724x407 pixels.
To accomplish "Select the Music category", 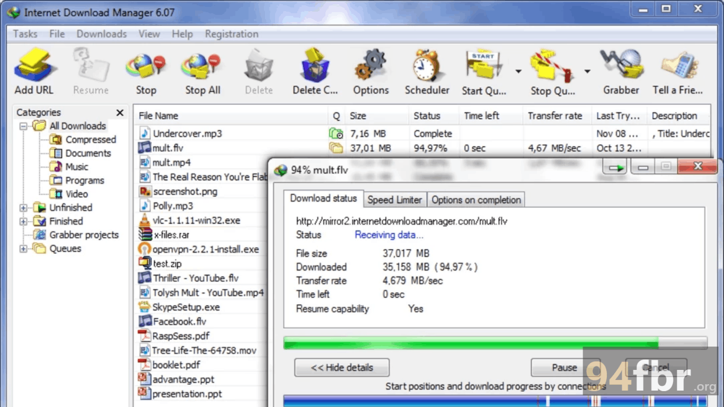I will (76, 166).
